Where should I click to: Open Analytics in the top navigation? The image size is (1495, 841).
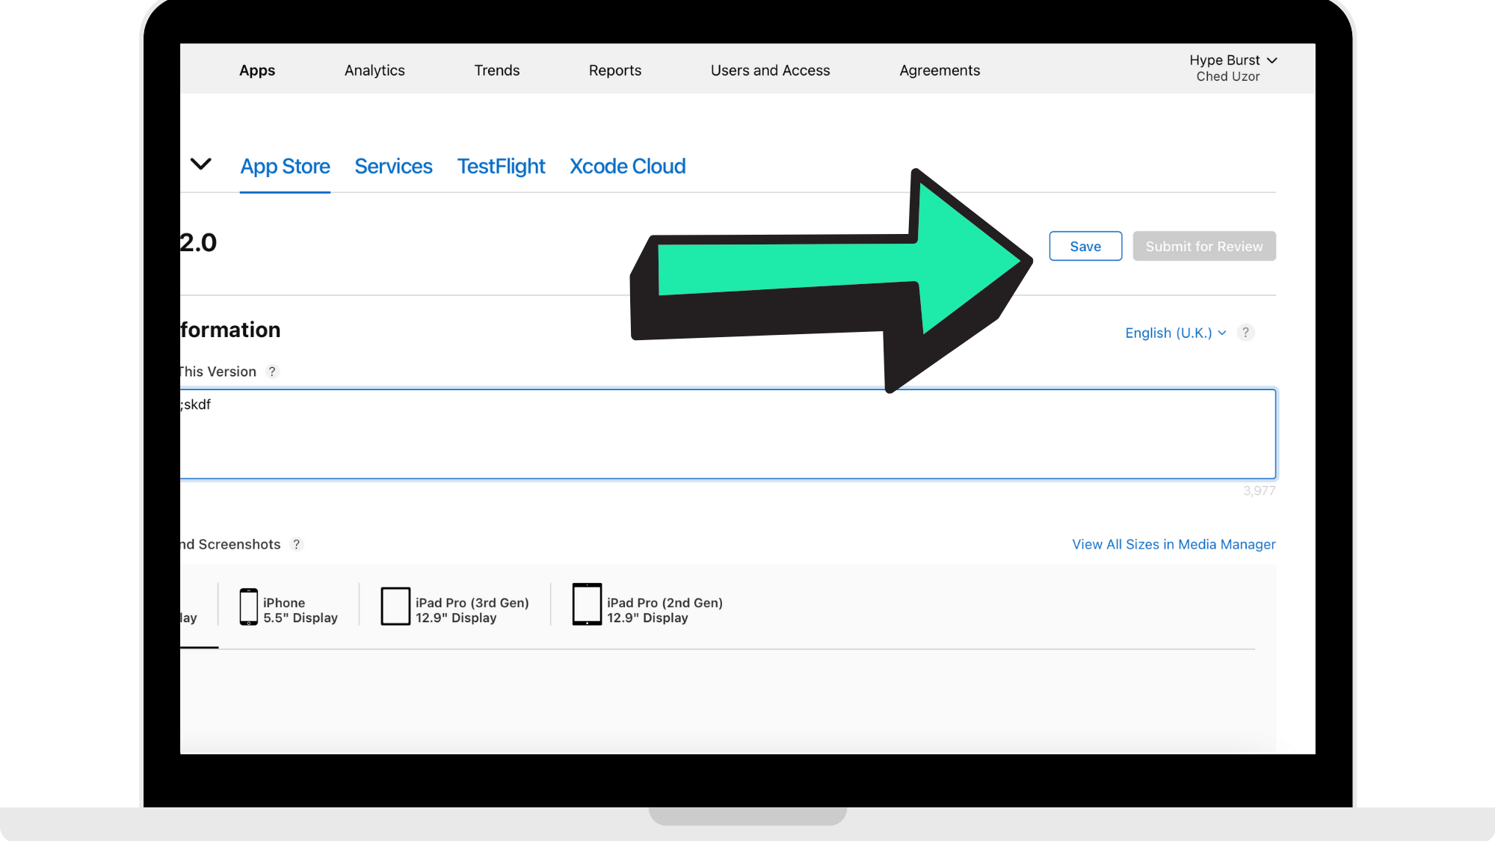(x=374, y=70)
